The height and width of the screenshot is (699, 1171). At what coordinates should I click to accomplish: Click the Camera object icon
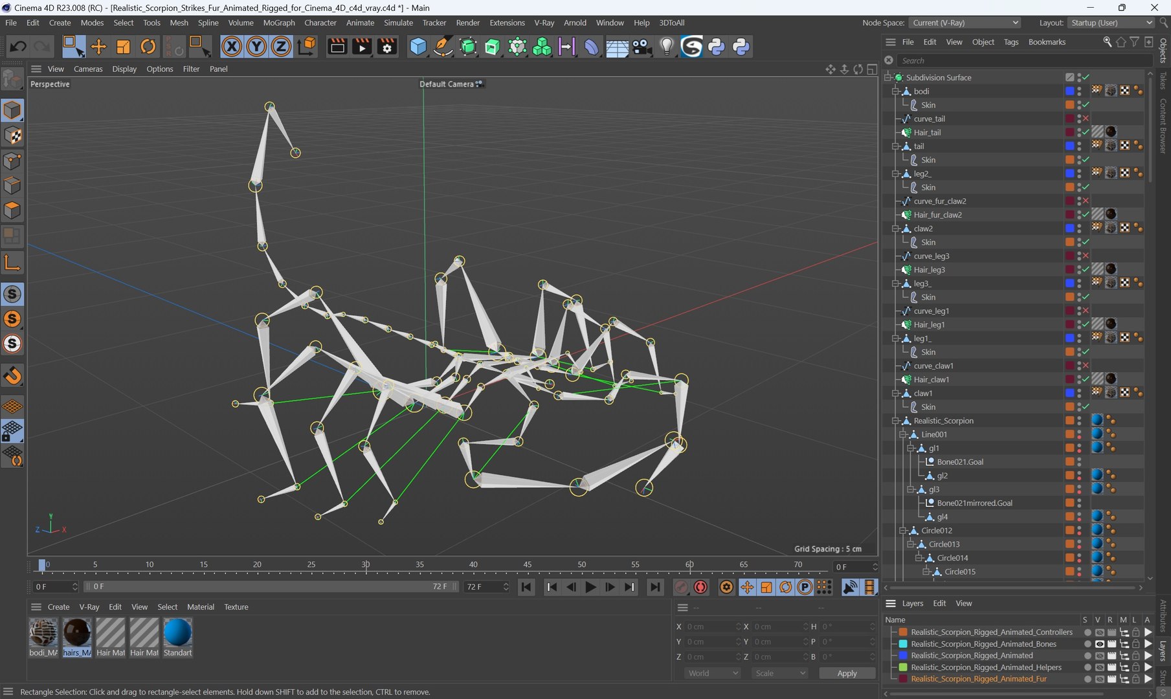(641, 47)
